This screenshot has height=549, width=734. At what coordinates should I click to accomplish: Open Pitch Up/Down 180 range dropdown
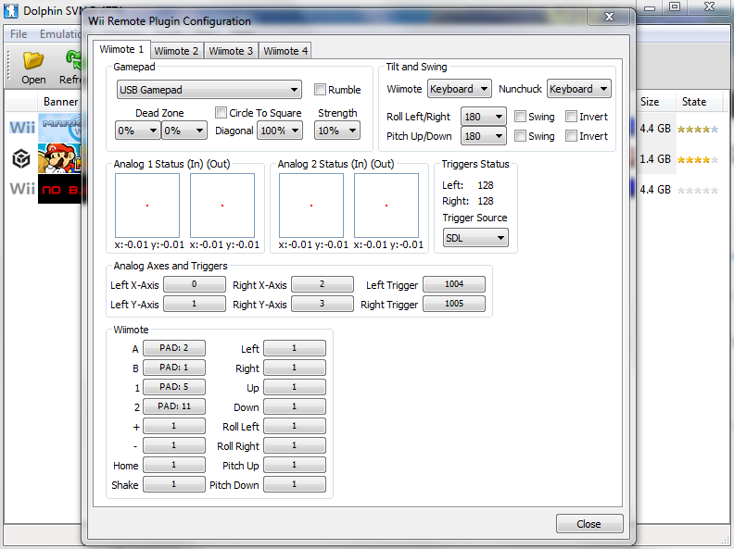[484, 136]
